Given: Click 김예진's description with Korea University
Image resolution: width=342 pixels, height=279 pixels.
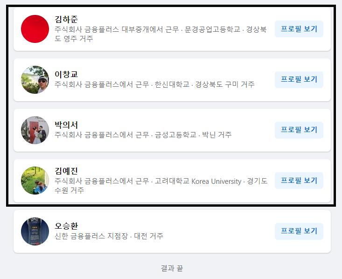Looking at the screenshot, I should (161, 185).
